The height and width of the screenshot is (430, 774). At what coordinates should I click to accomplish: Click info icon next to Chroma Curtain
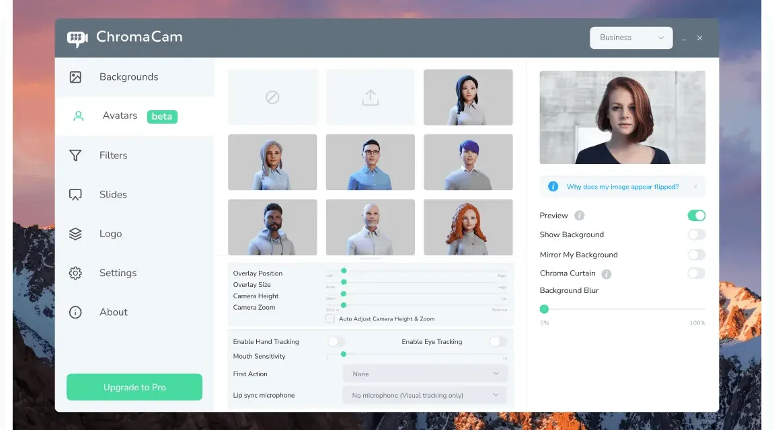coord(607,274)
